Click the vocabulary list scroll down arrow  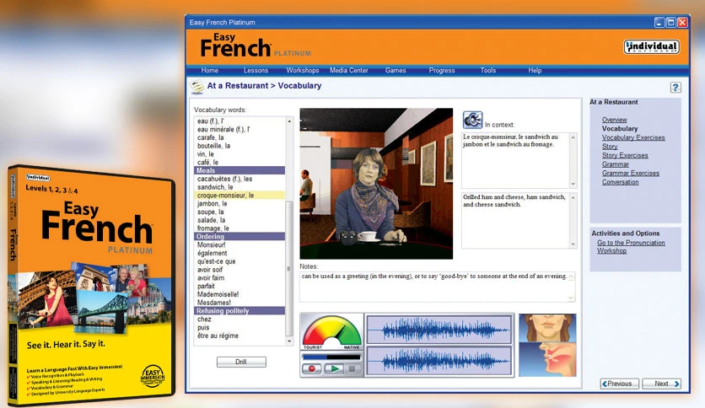tap(289, 341)
